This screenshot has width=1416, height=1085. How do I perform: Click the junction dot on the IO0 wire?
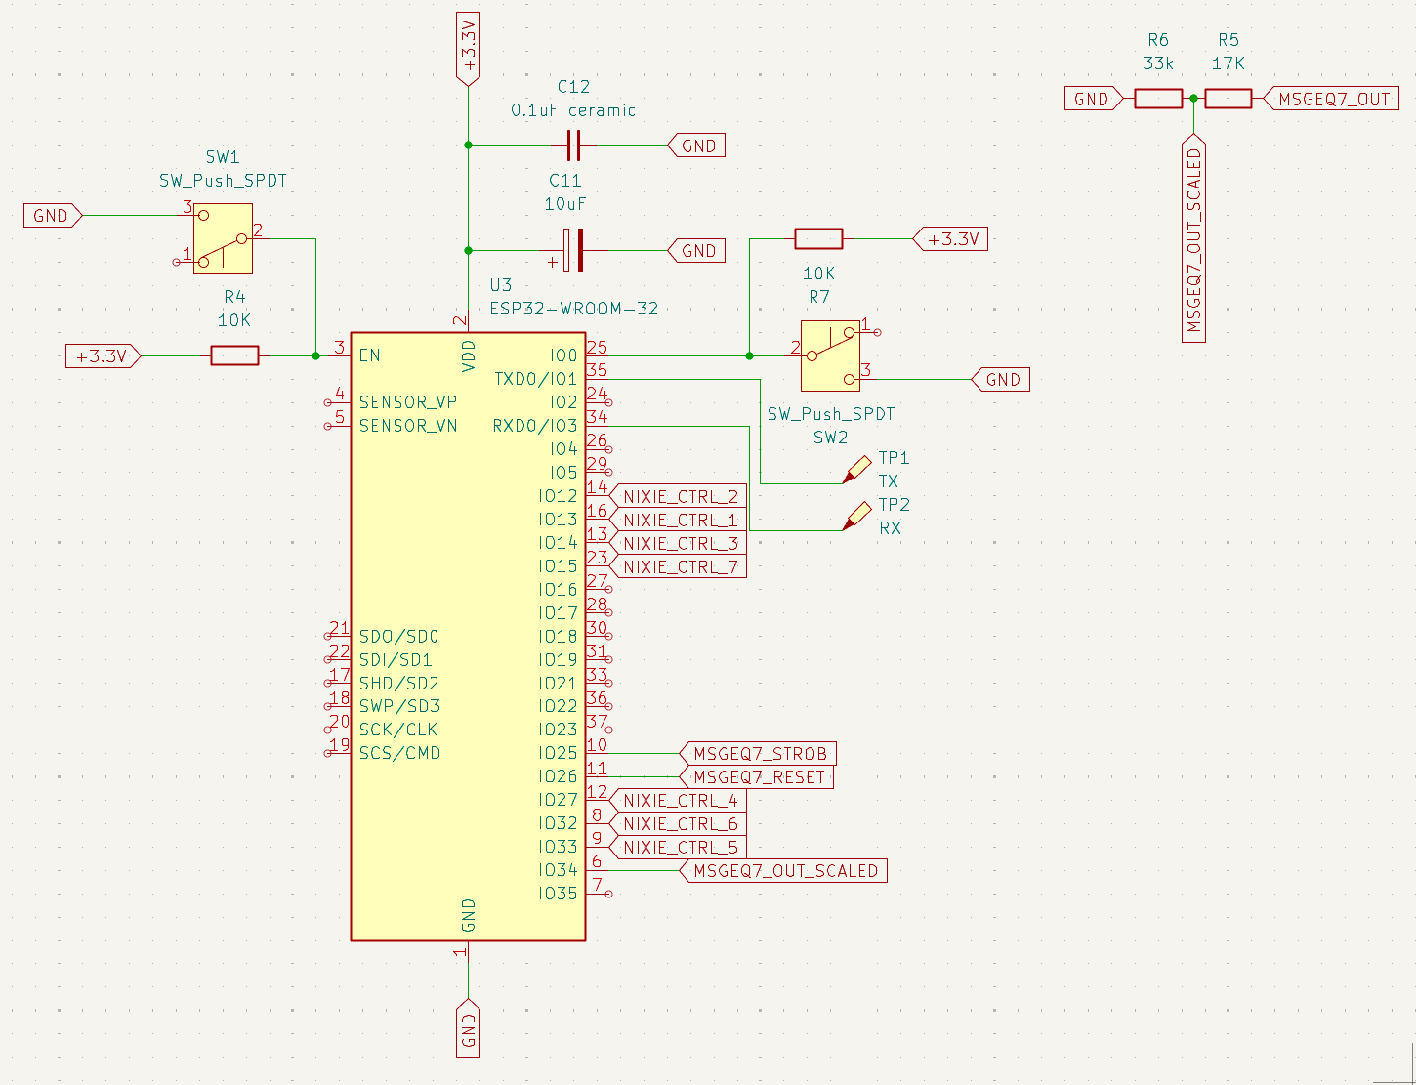pos(749,355)
